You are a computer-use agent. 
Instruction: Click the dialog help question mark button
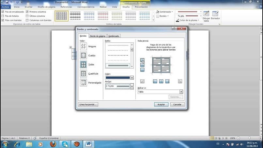click(x=174, y=28)
